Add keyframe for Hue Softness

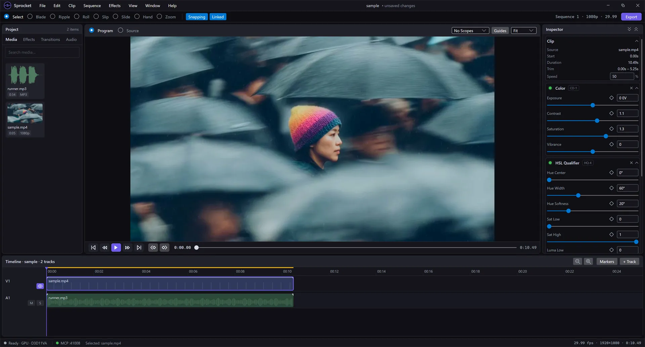pyautogui.click(x=611, y=203)
